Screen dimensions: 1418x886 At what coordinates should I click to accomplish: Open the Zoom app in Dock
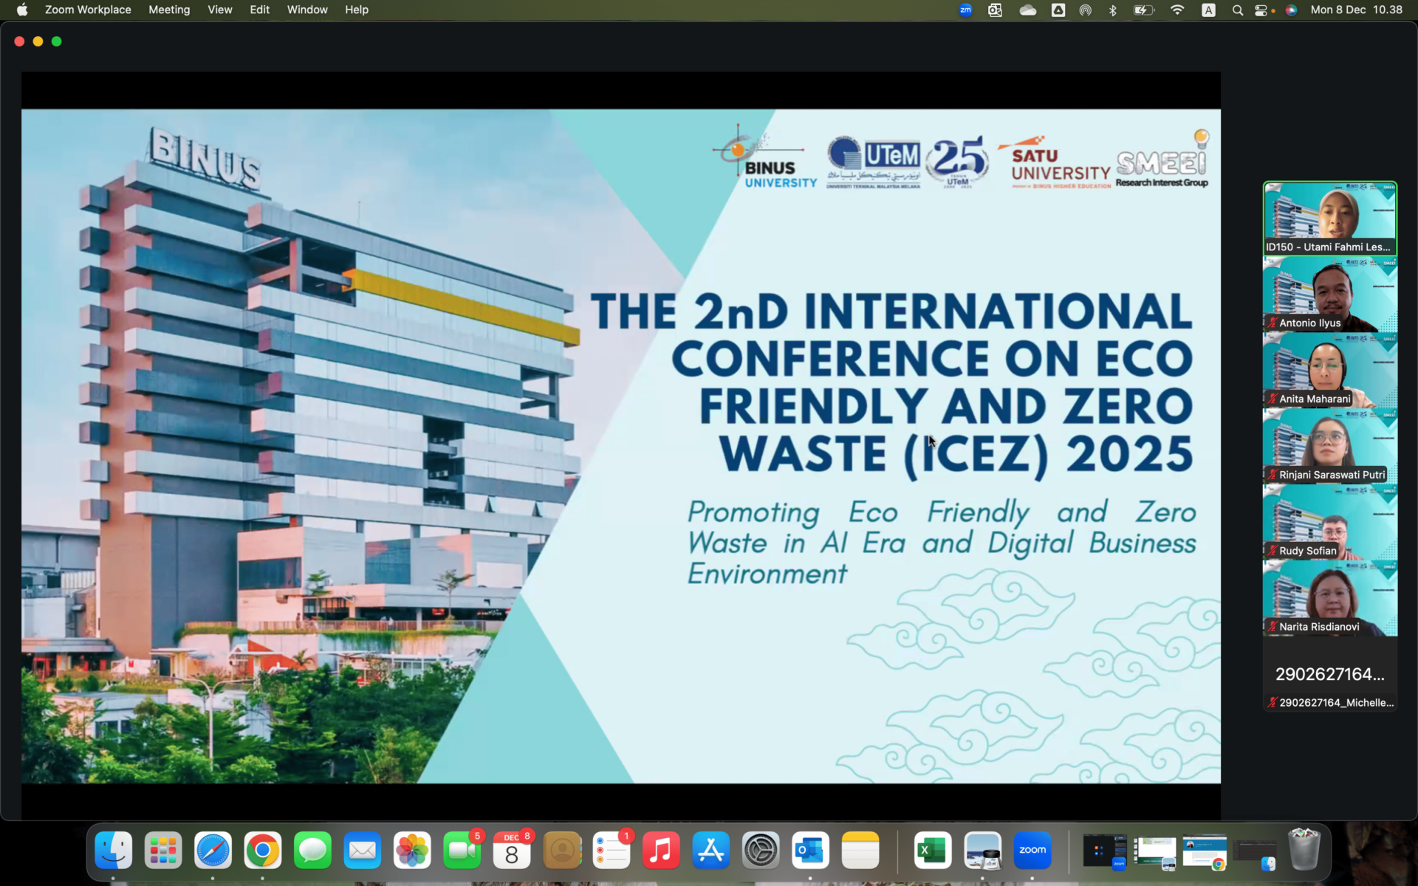click(1032, 851)
